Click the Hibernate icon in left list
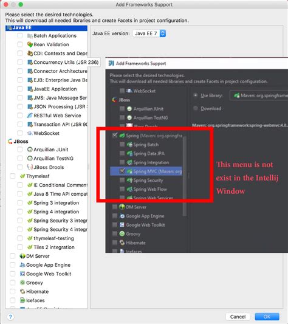 (x=22, y=292)
